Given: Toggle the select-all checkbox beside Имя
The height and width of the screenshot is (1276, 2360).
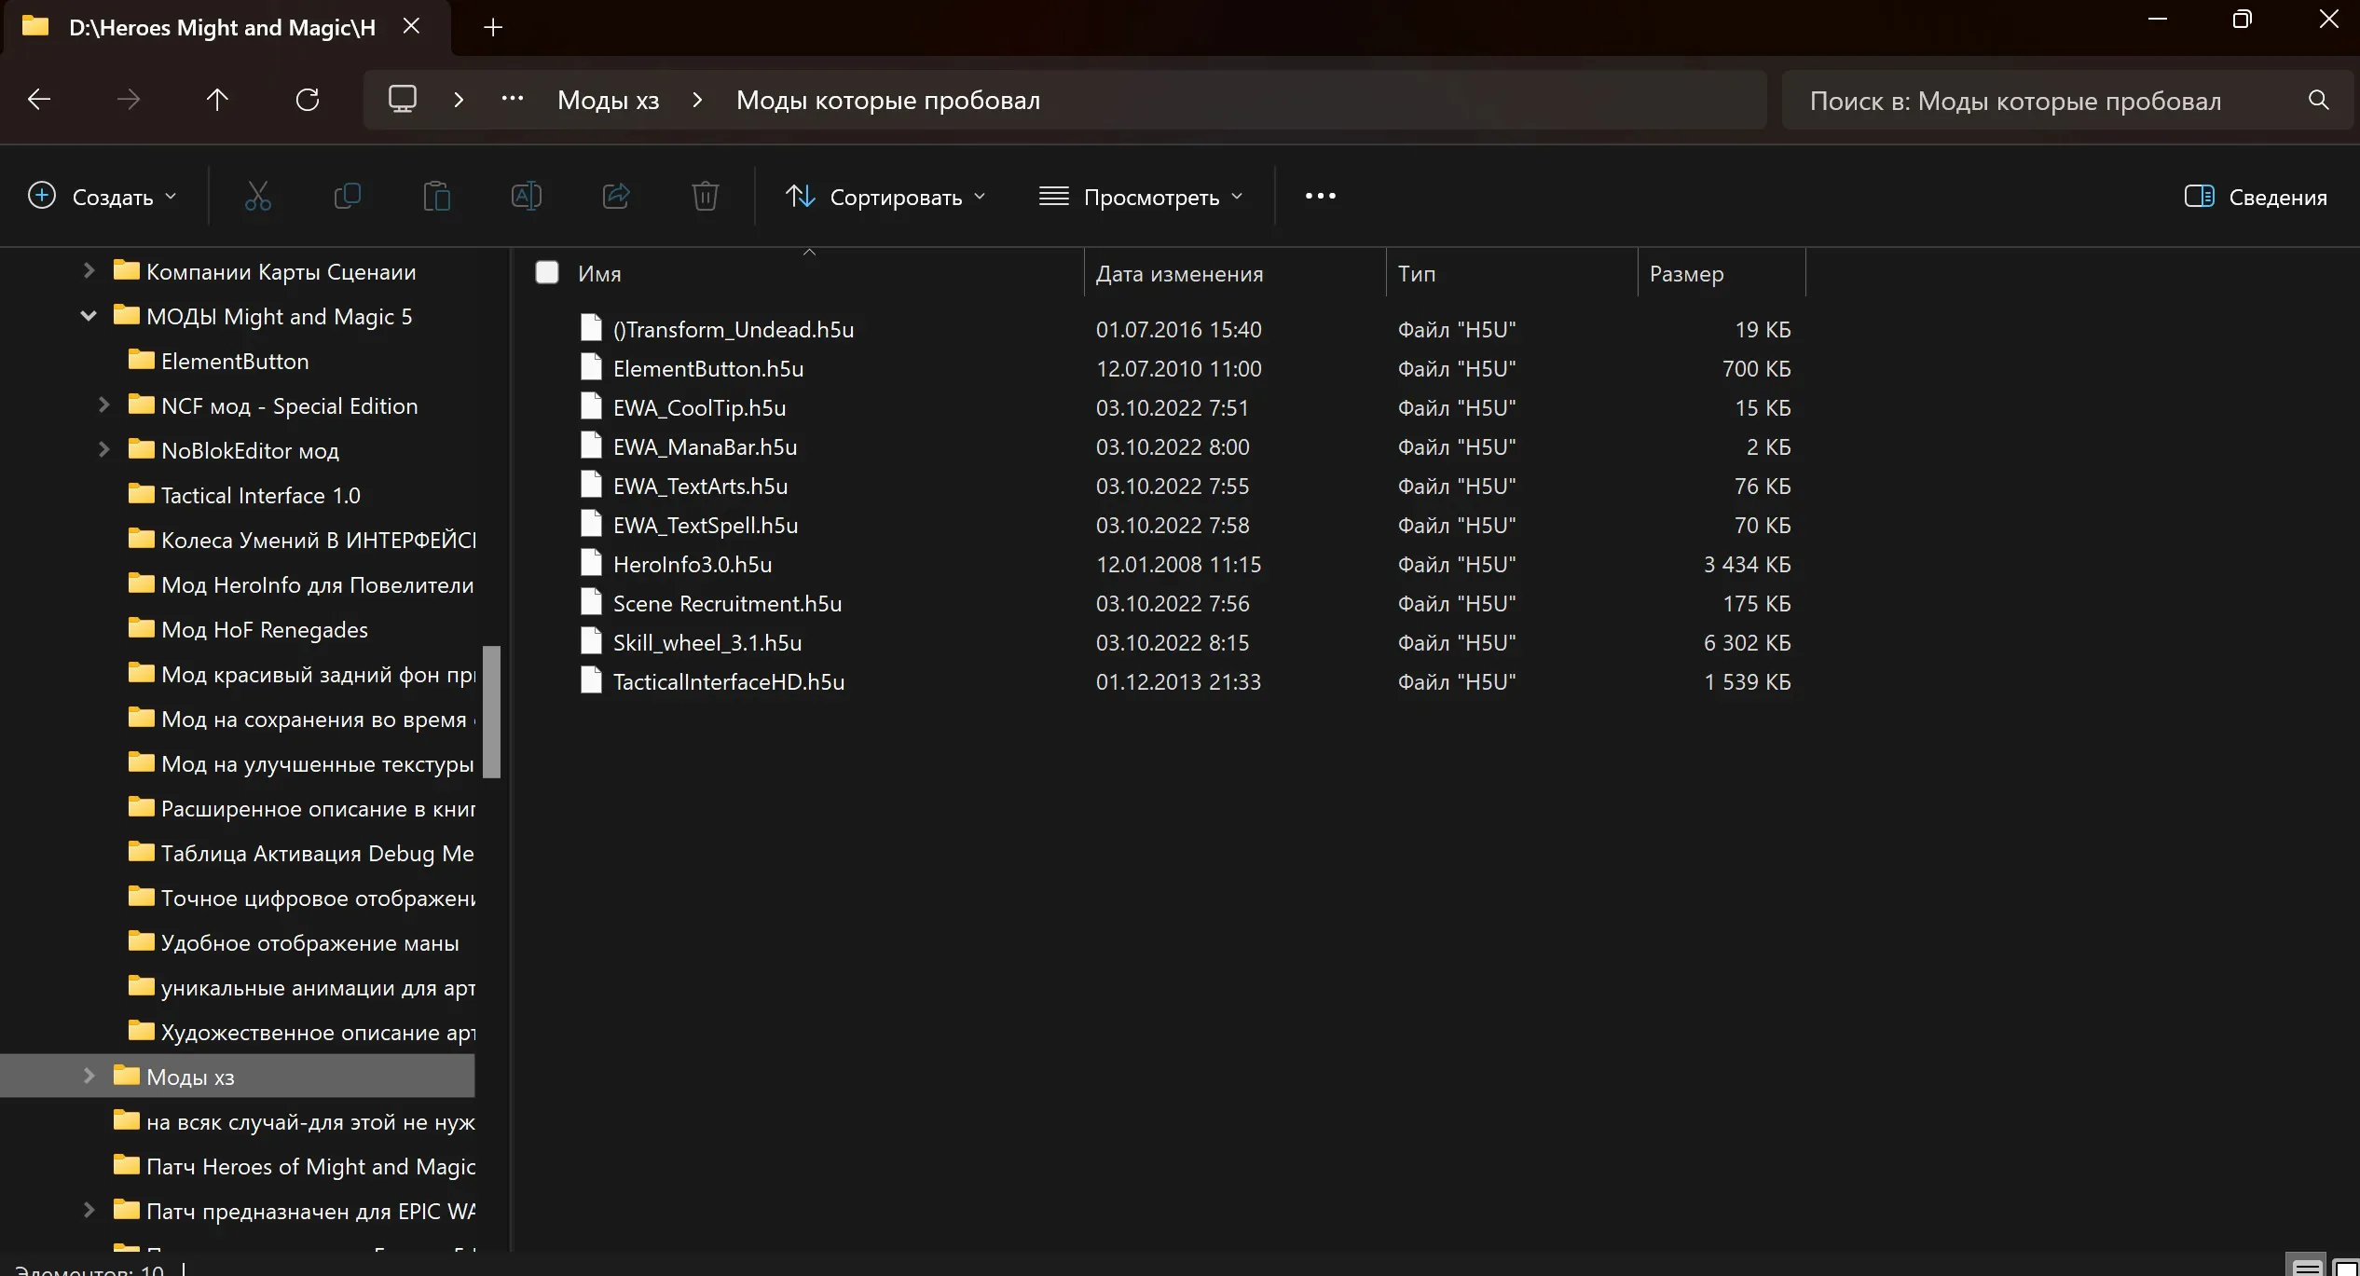Looking at the screenshot, I should (547, 272).
